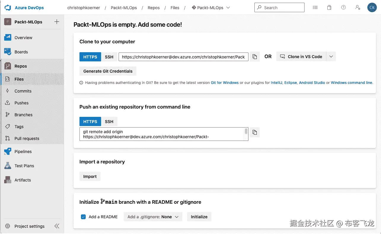Click the Search input field

(282, 8)
